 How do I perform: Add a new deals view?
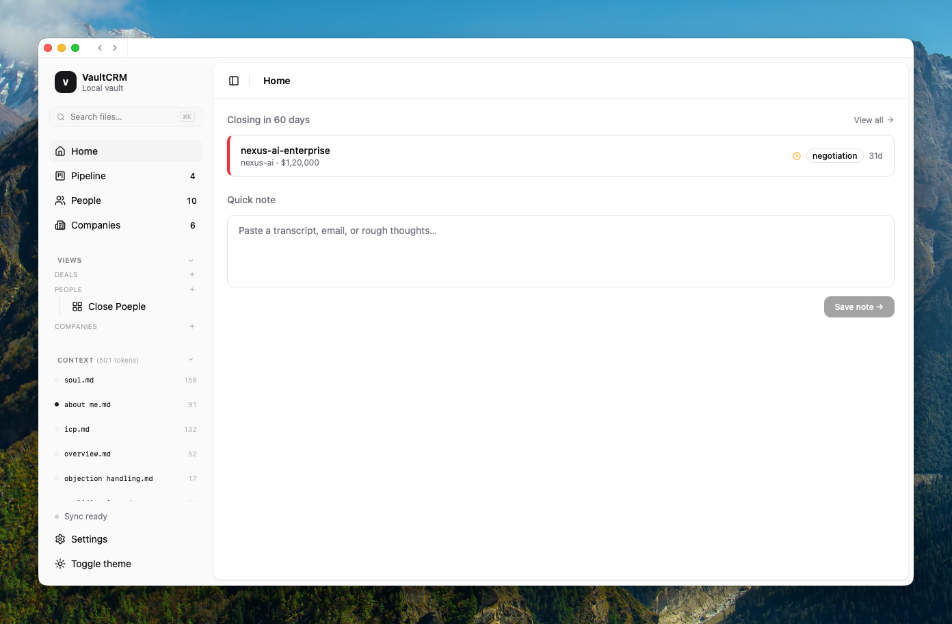(192, 274)
